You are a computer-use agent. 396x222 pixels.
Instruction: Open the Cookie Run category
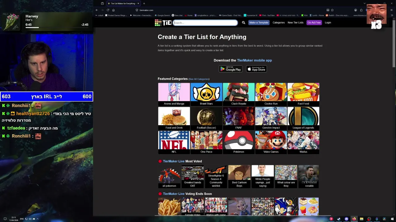[x=271, y=94]
